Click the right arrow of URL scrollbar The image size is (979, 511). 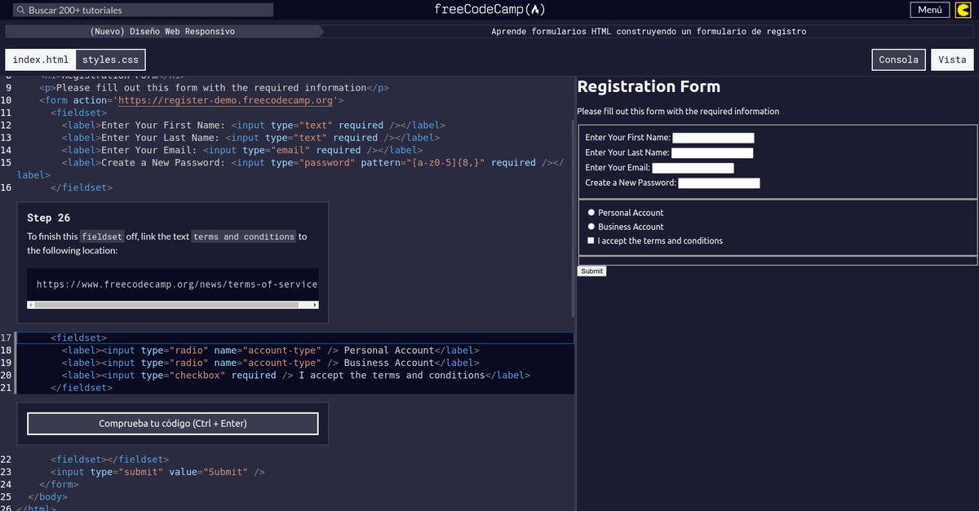tap(315, 305)
